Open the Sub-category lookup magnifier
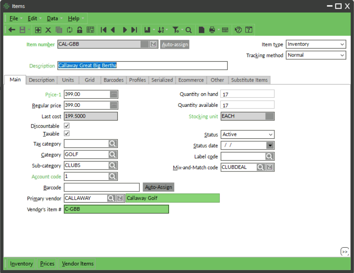354x273 pixels. tap(112, 165)
